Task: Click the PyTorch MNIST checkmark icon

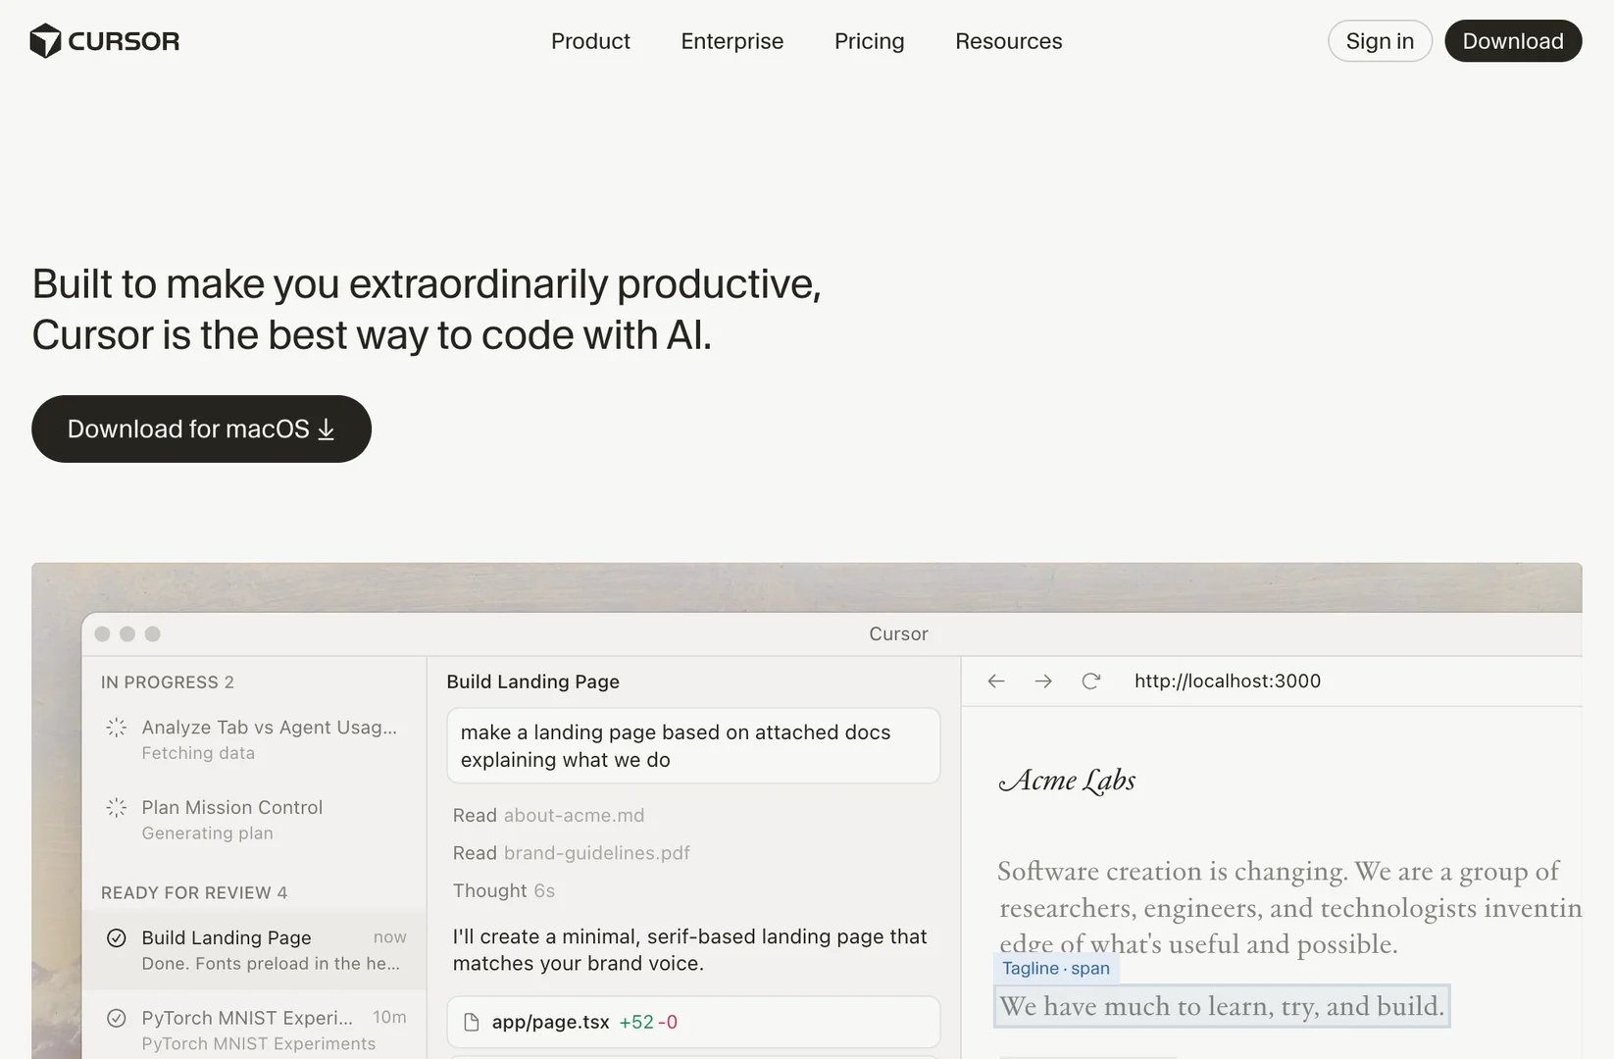Action: click(117, 1019)
